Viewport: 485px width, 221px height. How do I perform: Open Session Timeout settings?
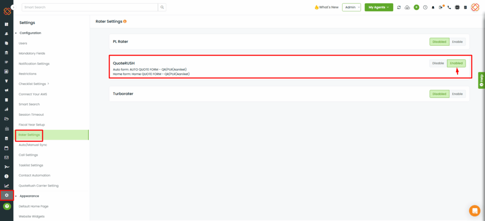[x=31, y=114]
